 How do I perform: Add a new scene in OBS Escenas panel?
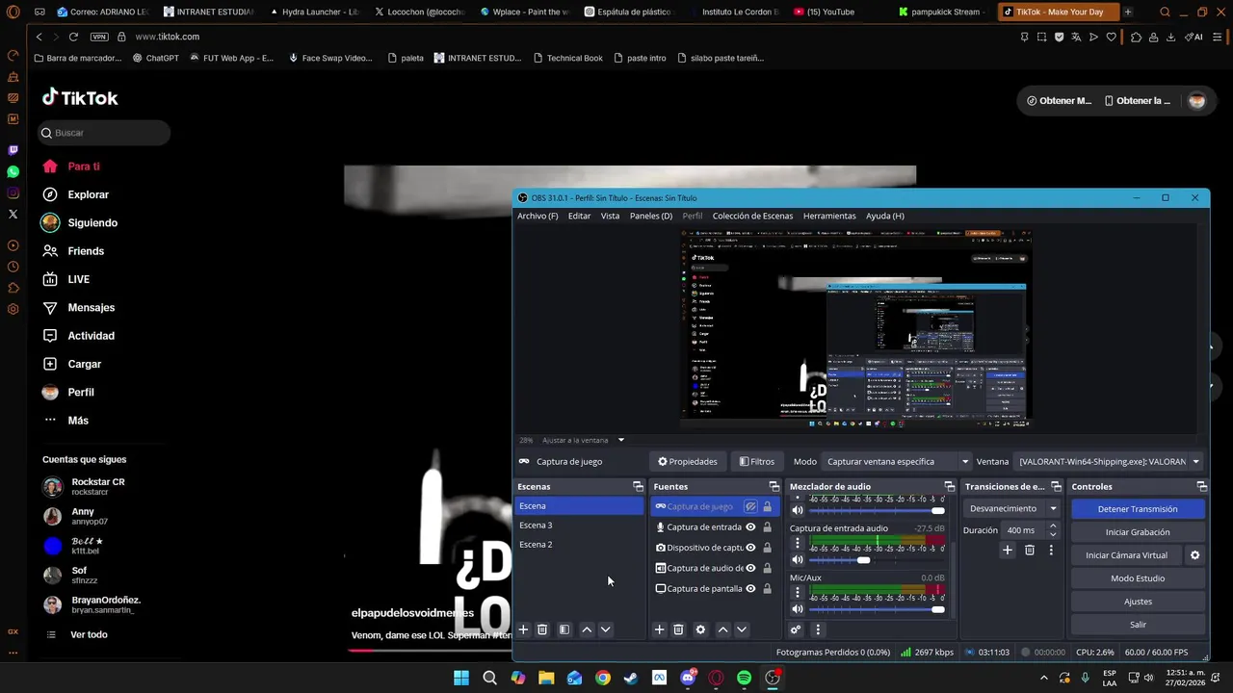pos(523,629)
